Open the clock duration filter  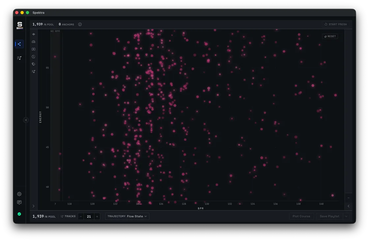click(x=34, y=57)
